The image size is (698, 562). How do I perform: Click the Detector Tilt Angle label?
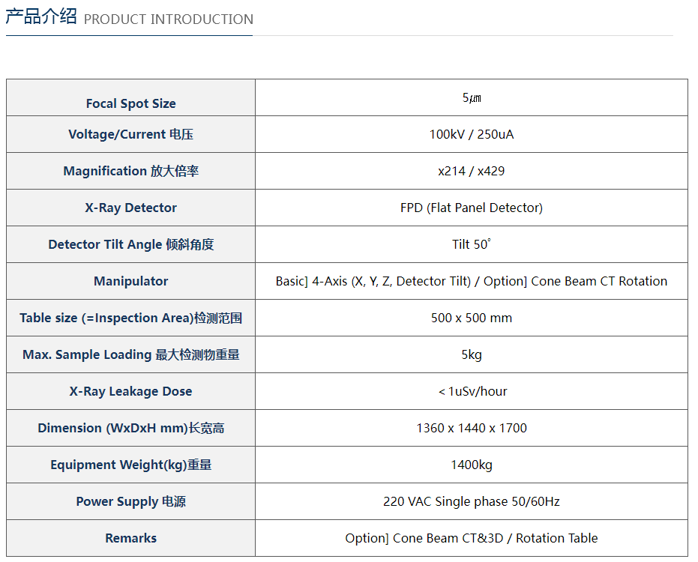click(x=130, y=245)
